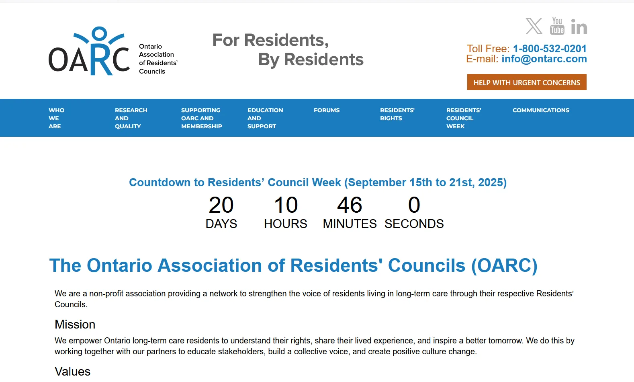Click the Countdown to Residents' Council Week heading
The height and width of the screenshot is (382, 634).
317,183
